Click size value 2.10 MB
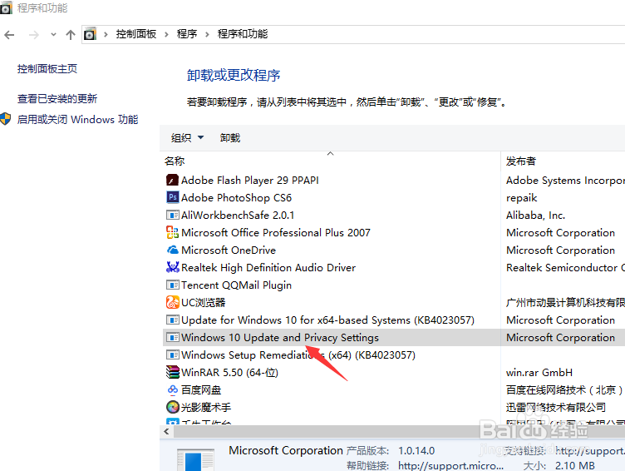 pyautogui.click(x=575, y=465)
